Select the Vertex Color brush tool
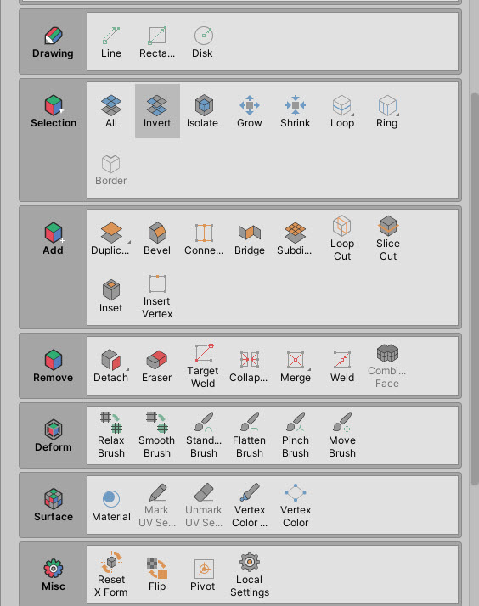The height and width of the screenshot is (606, 479). pyautogui.click(x=250, y=505)
